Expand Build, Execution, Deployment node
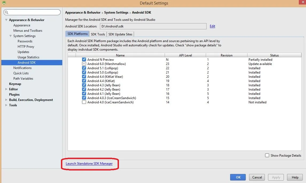 [6, 100]
